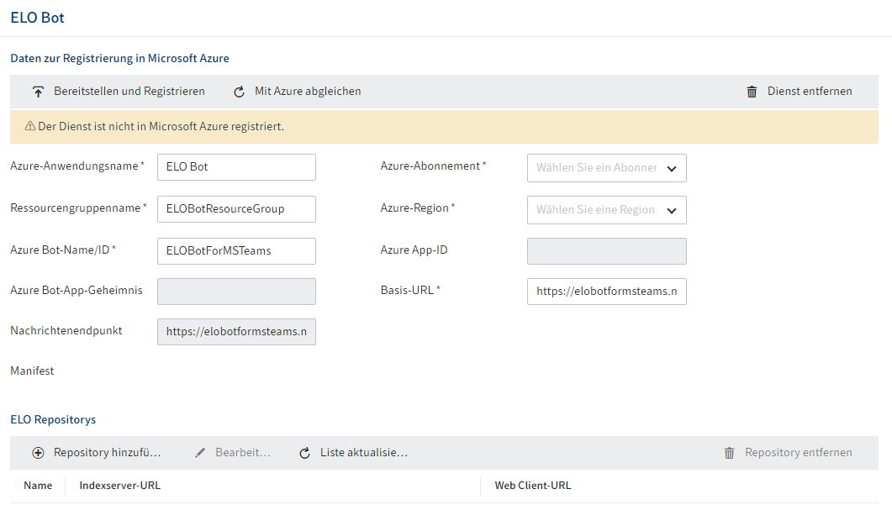
Task: Click the refresh icon beside Mit Azure abgleichen
Action: [x=239, y=92]
